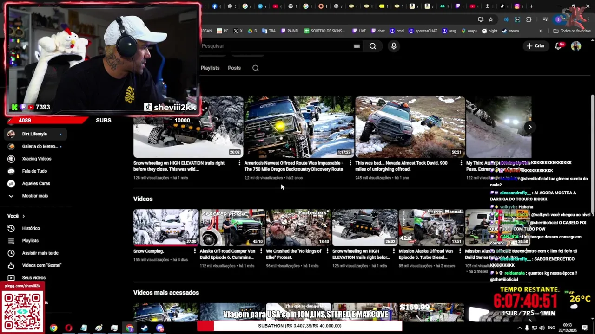Search within the channel using the magnifier icon

(x=256, y=68)
